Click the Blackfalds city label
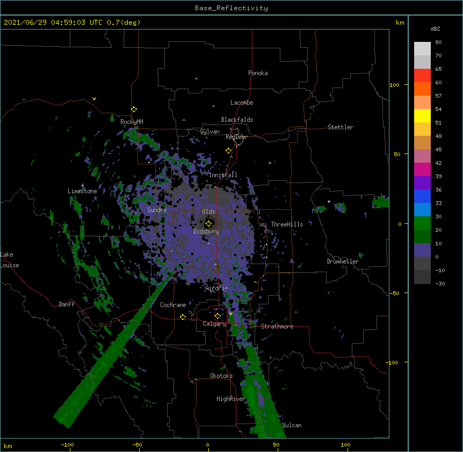 tap(237, 120)
